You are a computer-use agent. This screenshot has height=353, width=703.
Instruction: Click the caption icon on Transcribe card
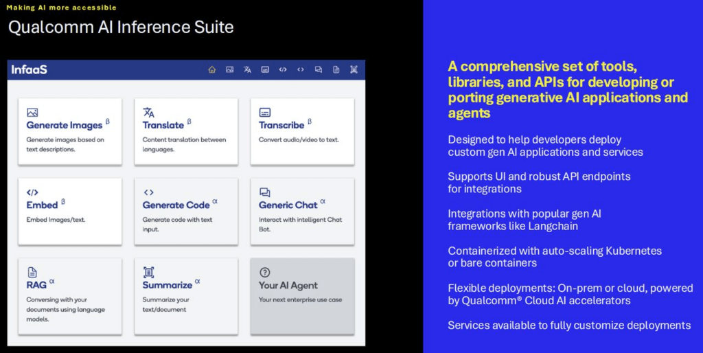pyautogui.click(x=265, y=112)
